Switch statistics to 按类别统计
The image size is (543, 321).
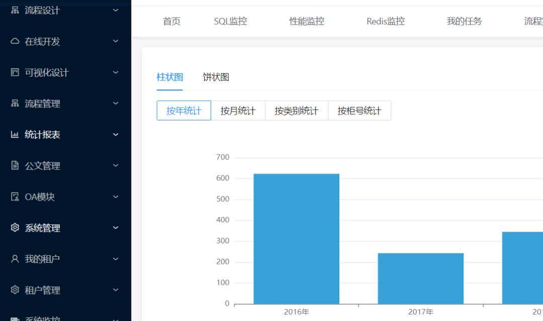coord(296,110)
